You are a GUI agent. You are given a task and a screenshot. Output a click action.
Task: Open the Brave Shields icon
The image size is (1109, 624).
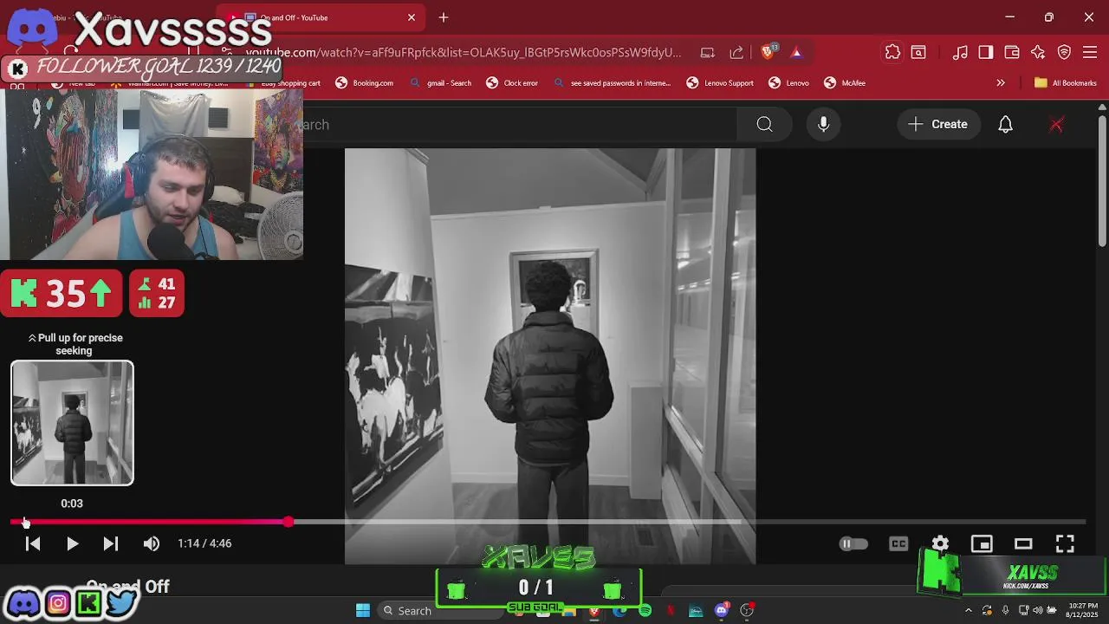pyautogui.click(x=769, y=52)
